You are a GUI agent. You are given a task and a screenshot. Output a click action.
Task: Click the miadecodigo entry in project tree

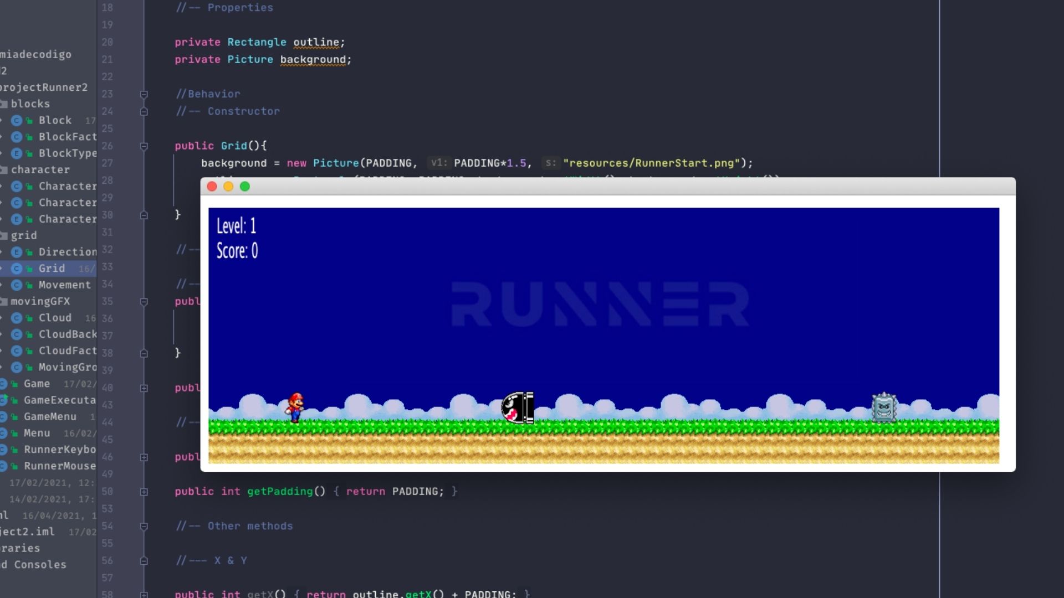[35, 54]
